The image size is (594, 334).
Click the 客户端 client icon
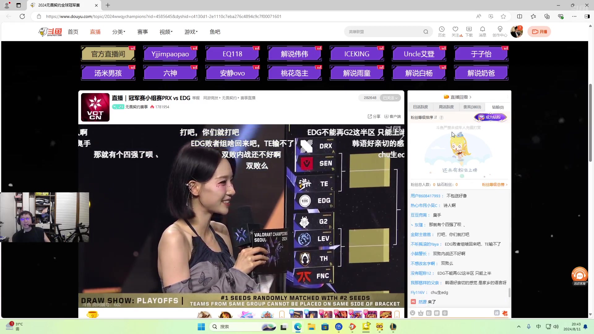(x=393, y=116)
